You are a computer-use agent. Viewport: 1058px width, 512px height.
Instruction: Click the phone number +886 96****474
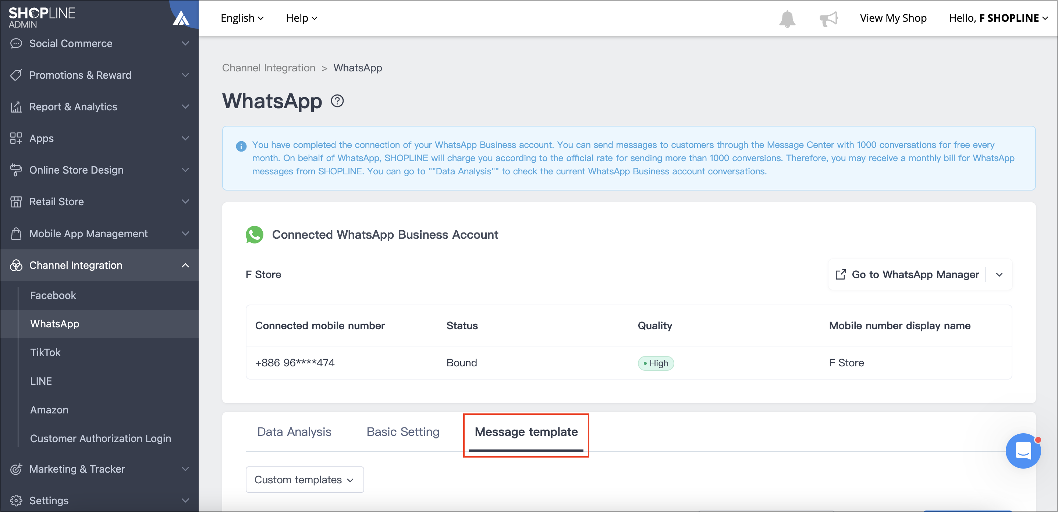point(295,363)
